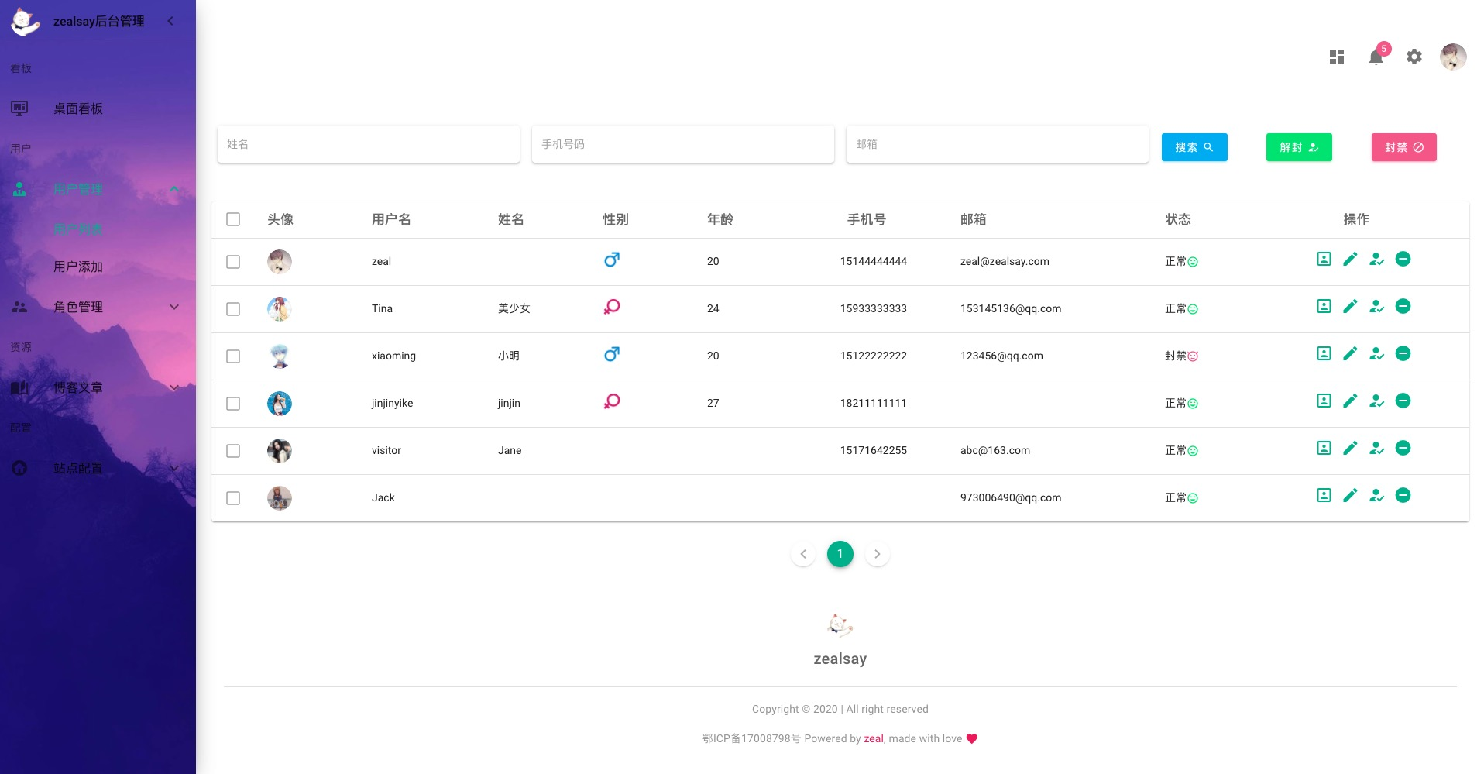
Task: Click the red 封禁 ban button
Action: [1404, 147]
